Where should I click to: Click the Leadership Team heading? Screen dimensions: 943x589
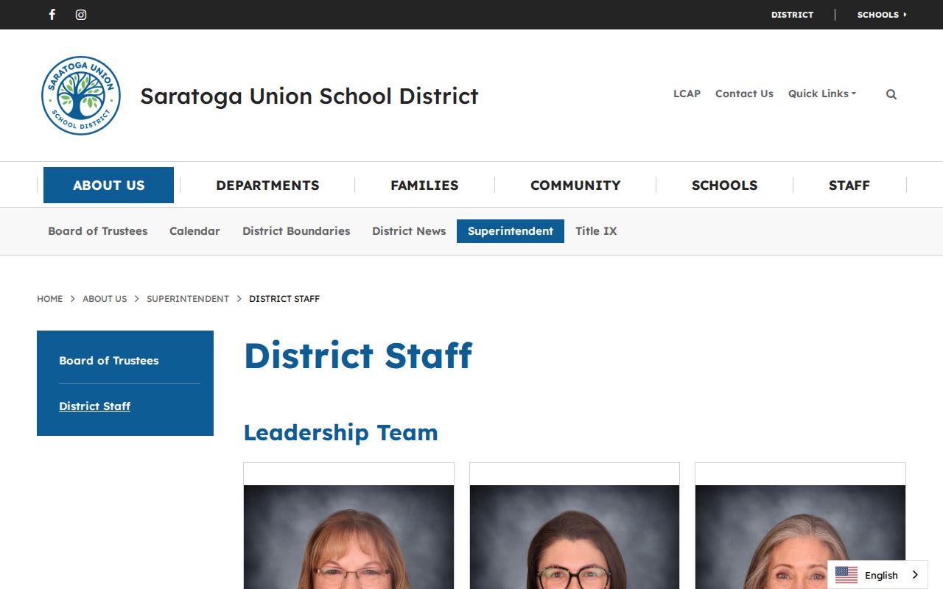point(340,433)
